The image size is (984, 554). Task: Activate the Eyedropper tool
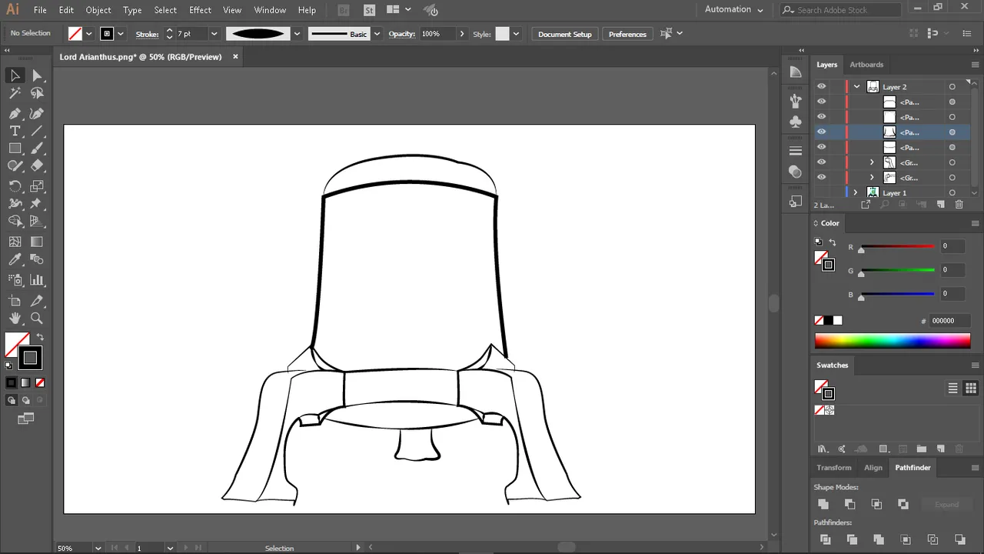point(15,260)
